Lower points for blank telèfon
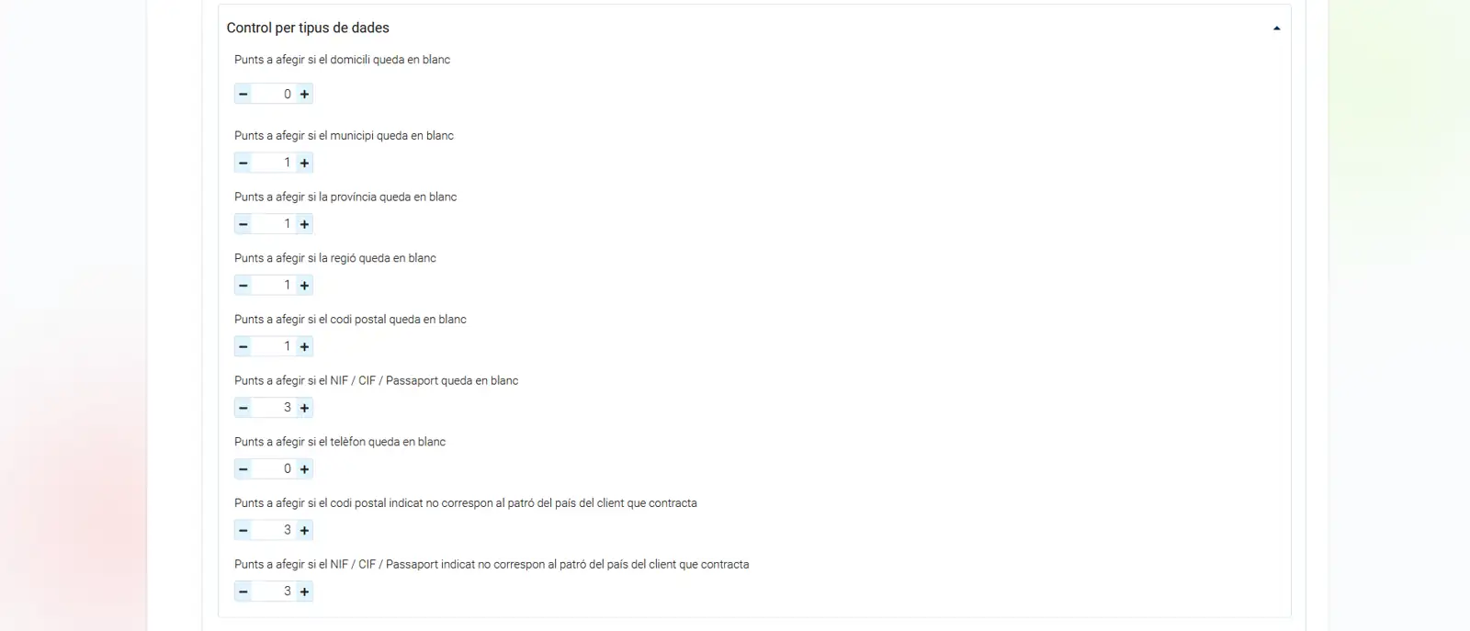Viewport: 1470px width, 631px height. coord(243,469)
